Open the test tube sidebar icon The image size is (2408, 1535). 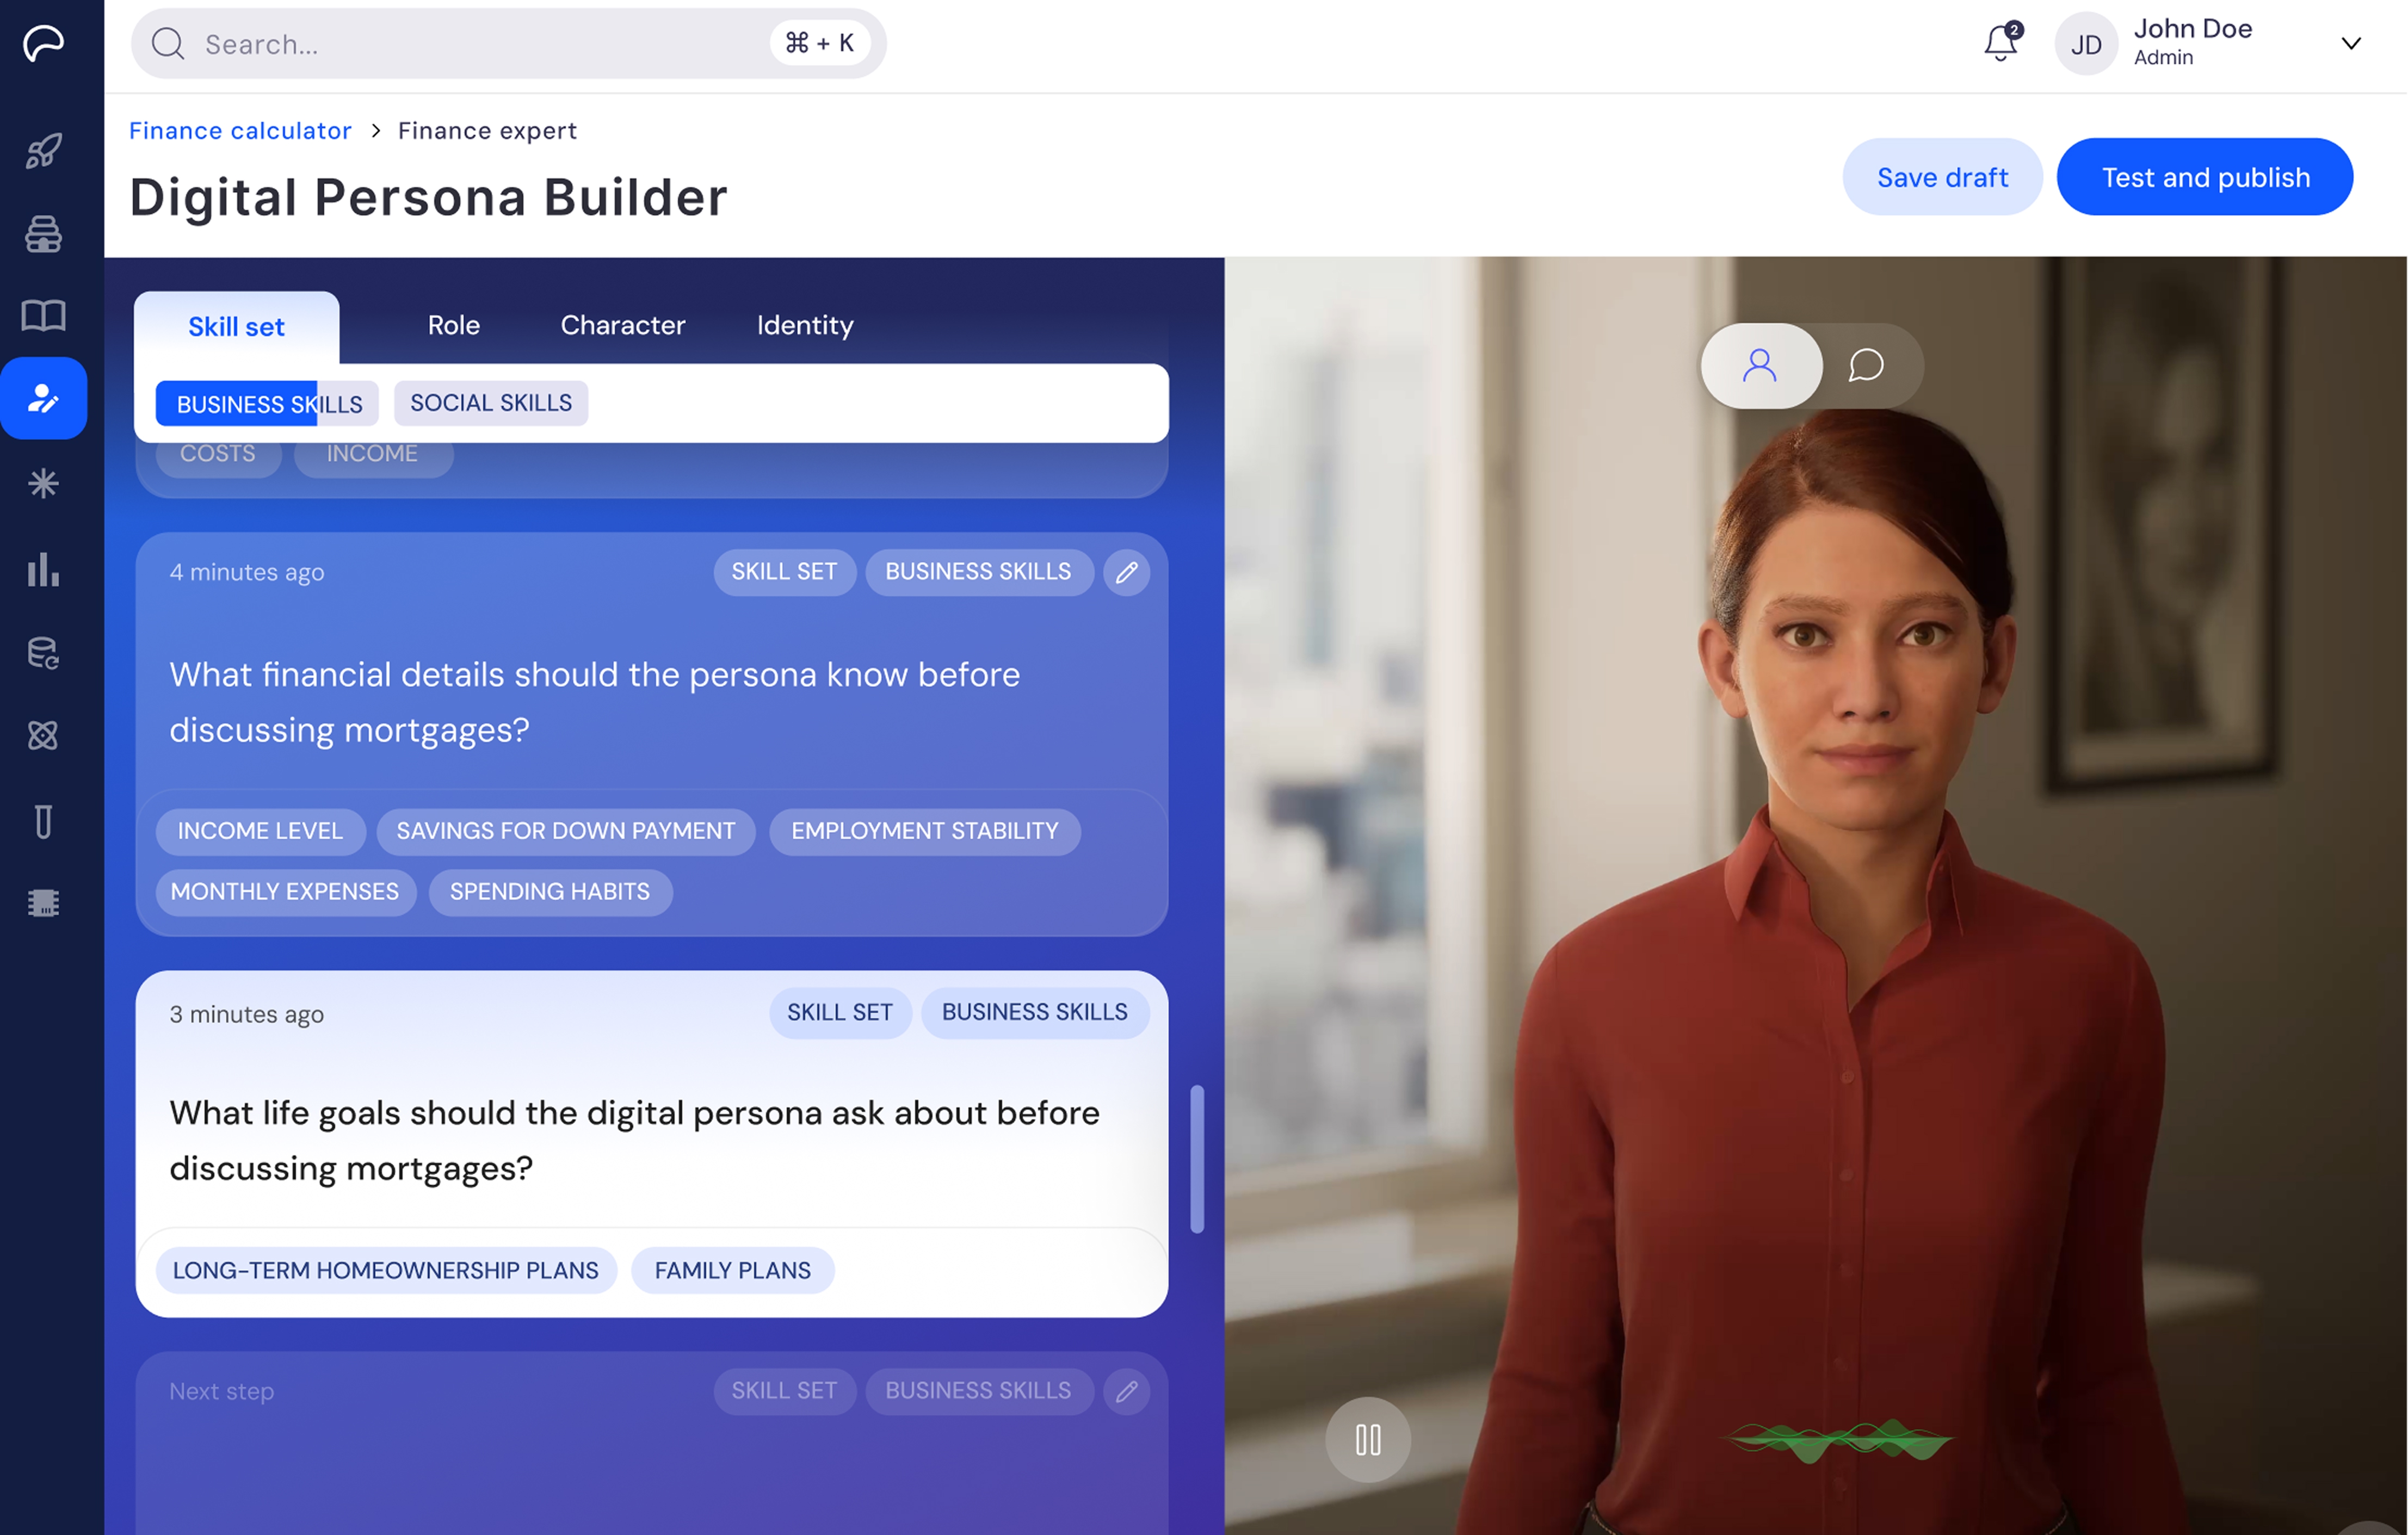(43, 821)
